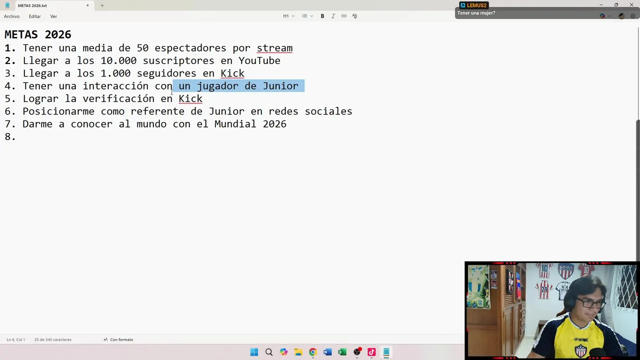Click the webcam video overlay
The image size is (640, 360).
click(552, 310)
